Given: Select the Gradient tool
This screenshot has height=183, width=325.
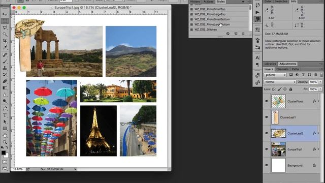Looking at the screenshot, I should coord(5,88).
